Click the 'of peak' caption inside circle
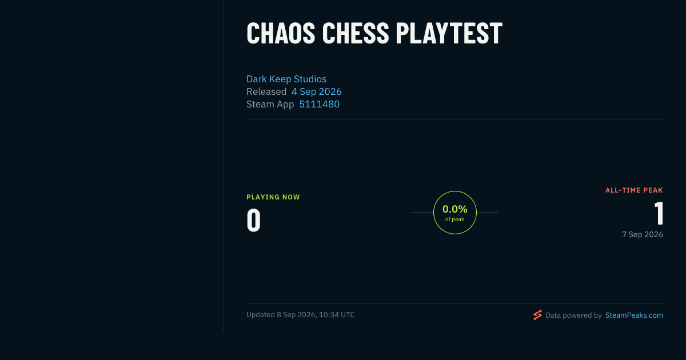The height and width of the screenshot is (360, 686). click(455, 219)
